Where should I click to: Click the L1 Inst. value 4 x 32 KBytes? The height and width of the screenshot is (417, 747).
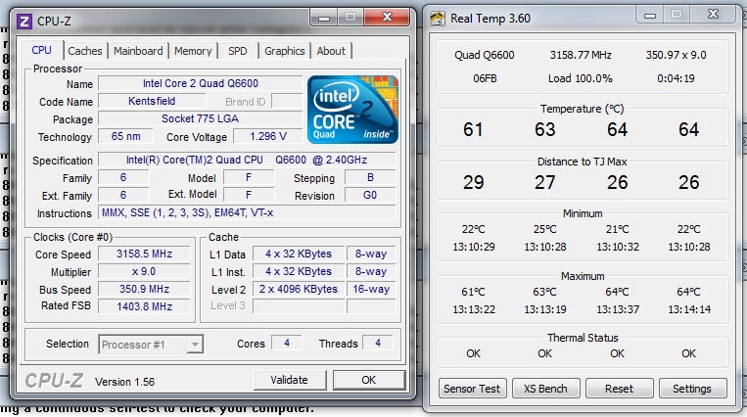[299, 271]
